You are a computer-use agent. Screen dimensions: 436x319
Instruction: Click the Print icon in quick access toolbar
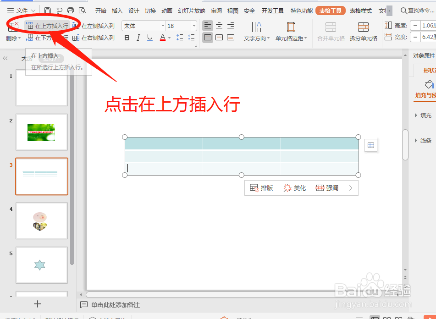point(71,11)
